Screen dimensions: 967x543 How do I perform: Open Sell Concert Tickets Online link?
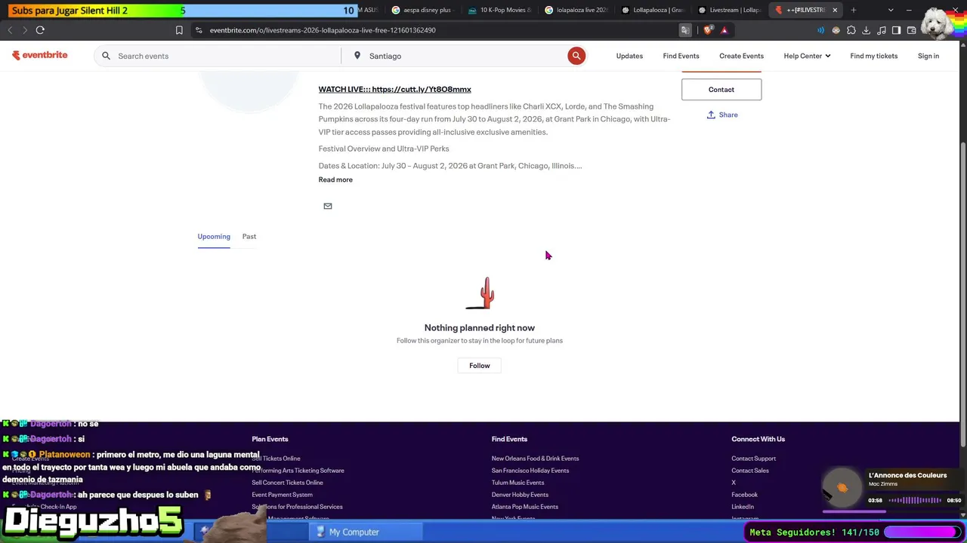pos(287,483)
